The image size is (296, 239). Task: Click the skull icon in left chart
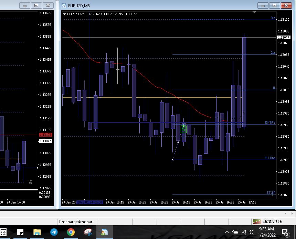(31, 182)
